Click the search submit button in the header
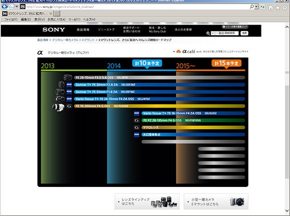 pos(244,33)
